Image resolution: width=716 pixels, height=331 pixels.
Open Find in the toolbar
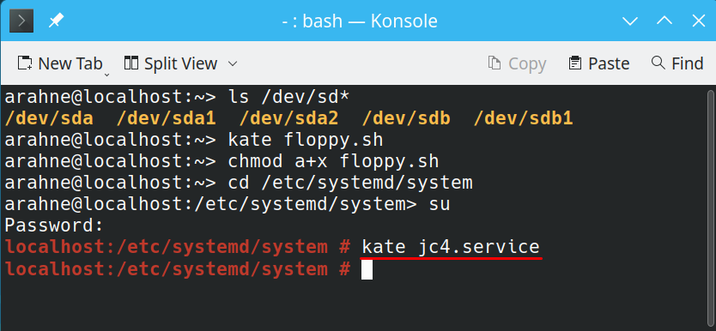pos(677,63)
